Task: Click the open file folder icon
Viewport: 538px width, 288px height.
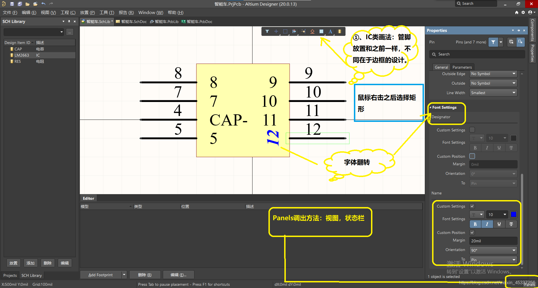Action: click(x=27, y=4)
